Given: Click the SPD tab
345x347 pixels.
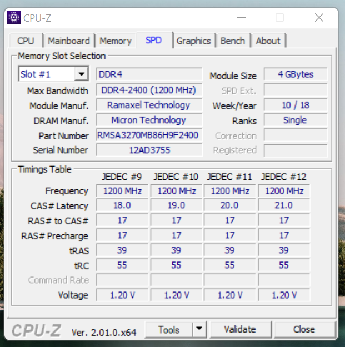Looking at the screenshot, I should [153, 40].
